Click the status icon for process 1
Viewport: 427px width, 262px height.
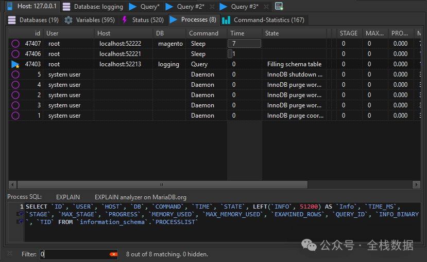pyautogui.click(x=15, y=116)
